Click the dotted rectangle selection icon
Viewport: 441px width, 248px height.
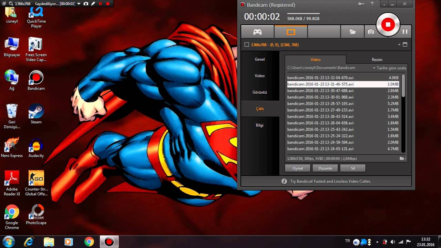point(247,45)
